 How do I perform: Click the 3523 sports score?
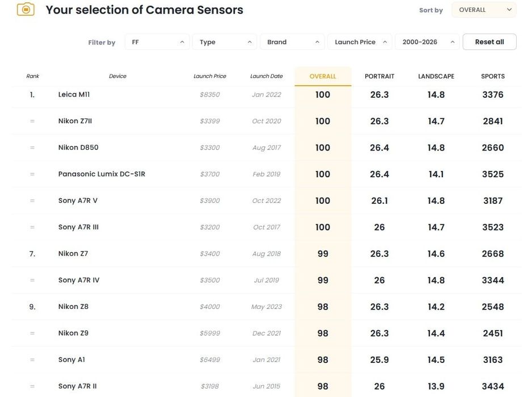(493, 227)
